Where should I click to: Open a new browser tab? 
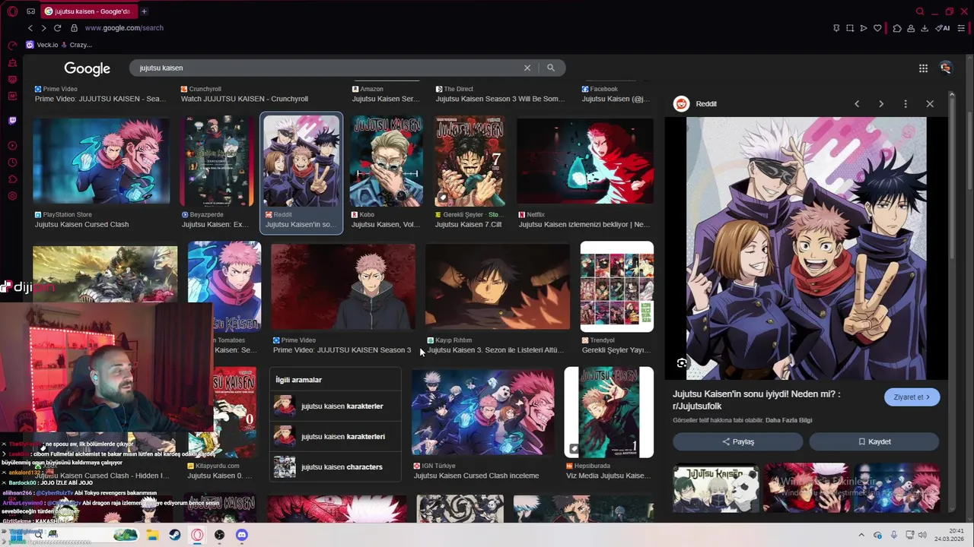144,11
